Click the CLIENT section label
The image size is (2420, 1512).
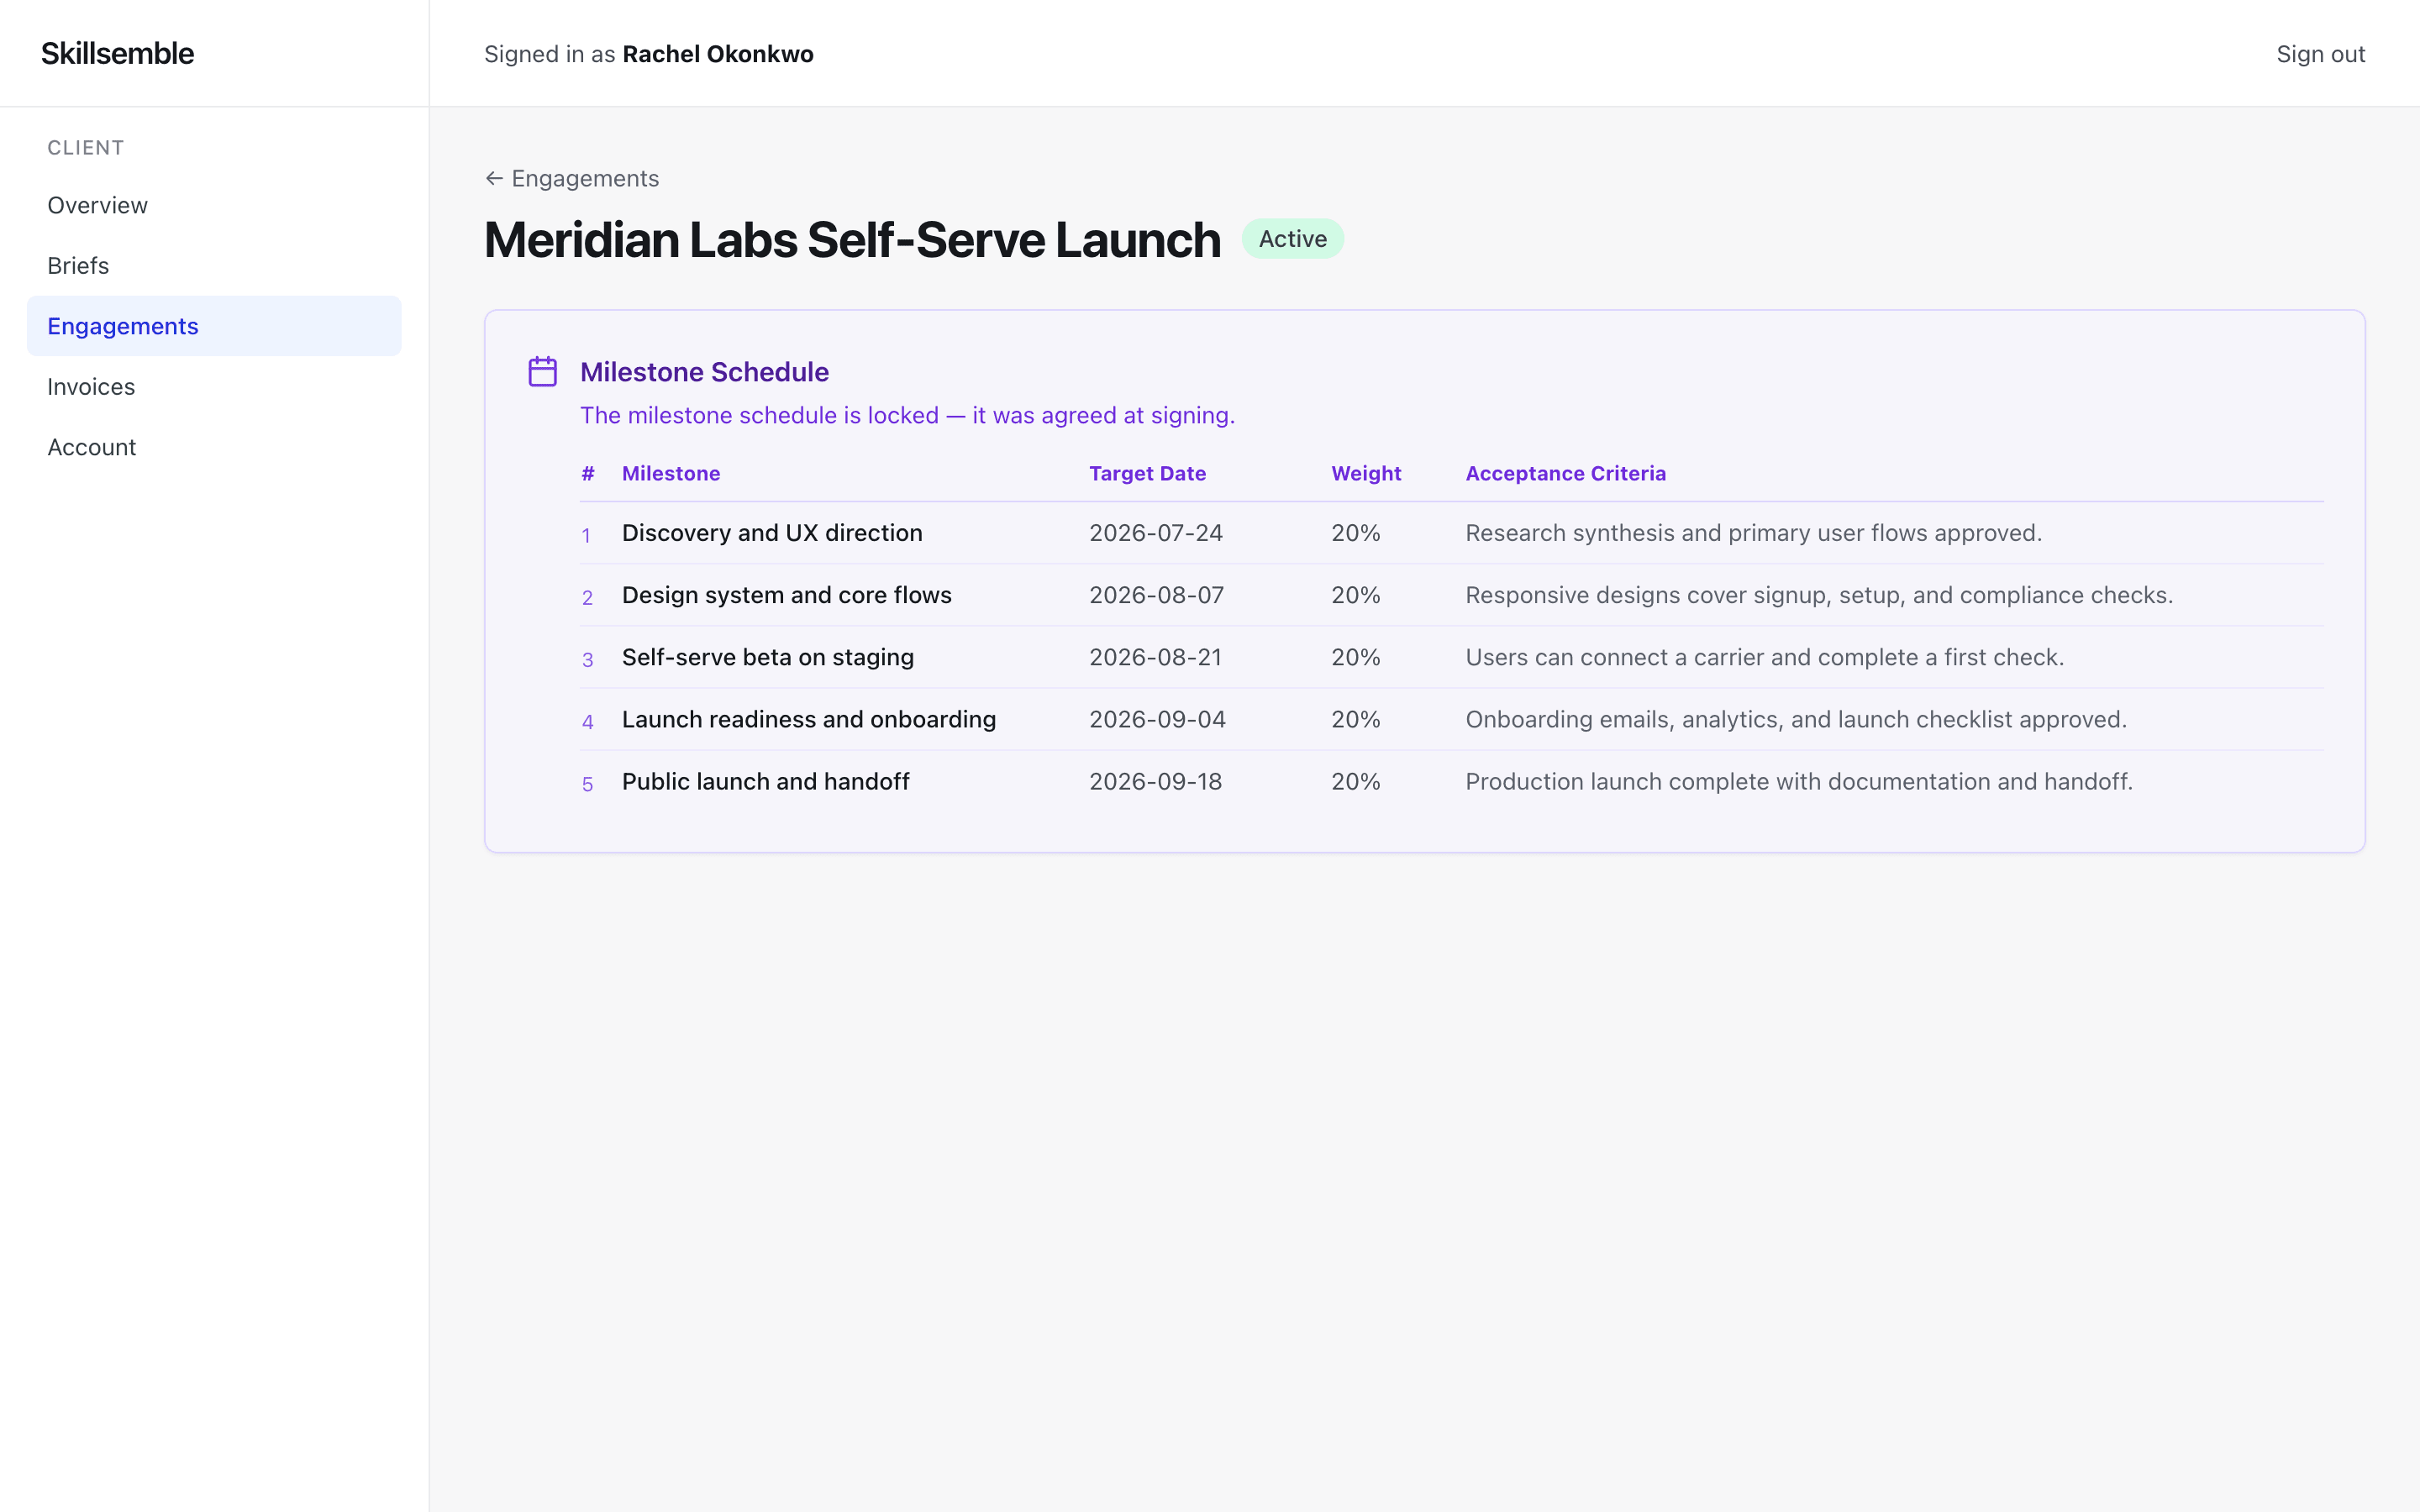pyautogui.click(x=86, y=148)
